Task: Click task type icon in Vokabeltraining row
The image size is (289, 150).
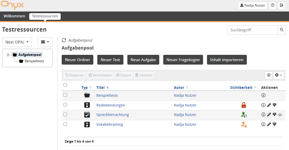Action: (87, 124)
